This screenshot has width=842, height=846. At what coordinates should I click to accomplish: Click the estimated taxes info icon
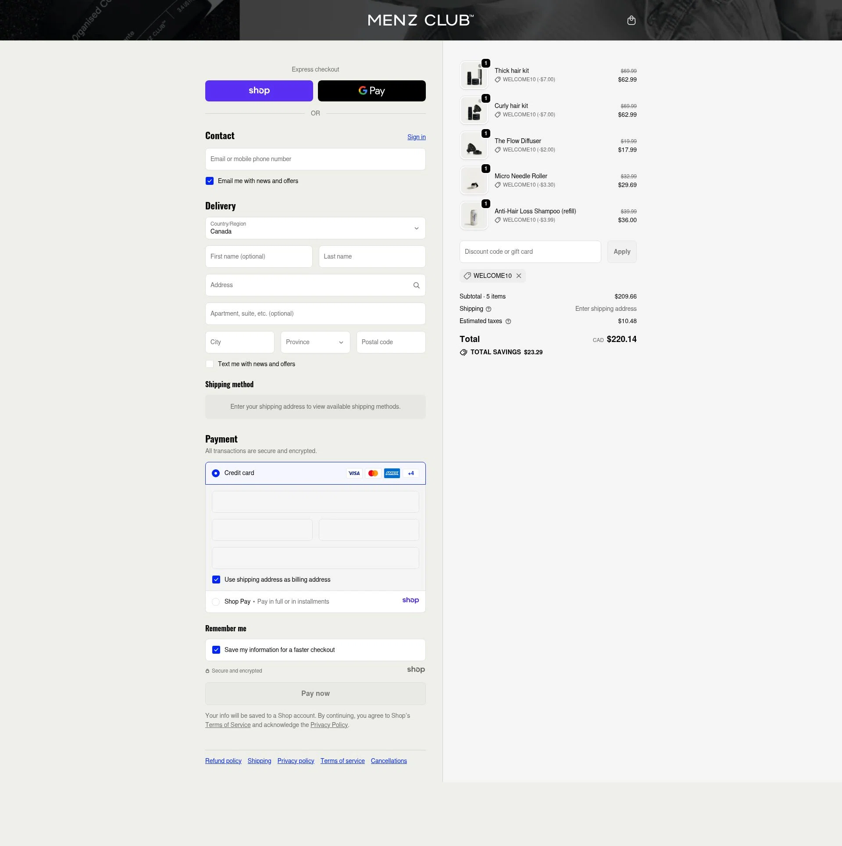tap(508, 321)
